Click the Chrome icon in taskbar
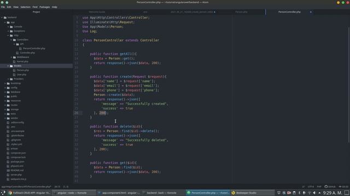Viewport: 350px width, 196px height. [x=10, y=193]
